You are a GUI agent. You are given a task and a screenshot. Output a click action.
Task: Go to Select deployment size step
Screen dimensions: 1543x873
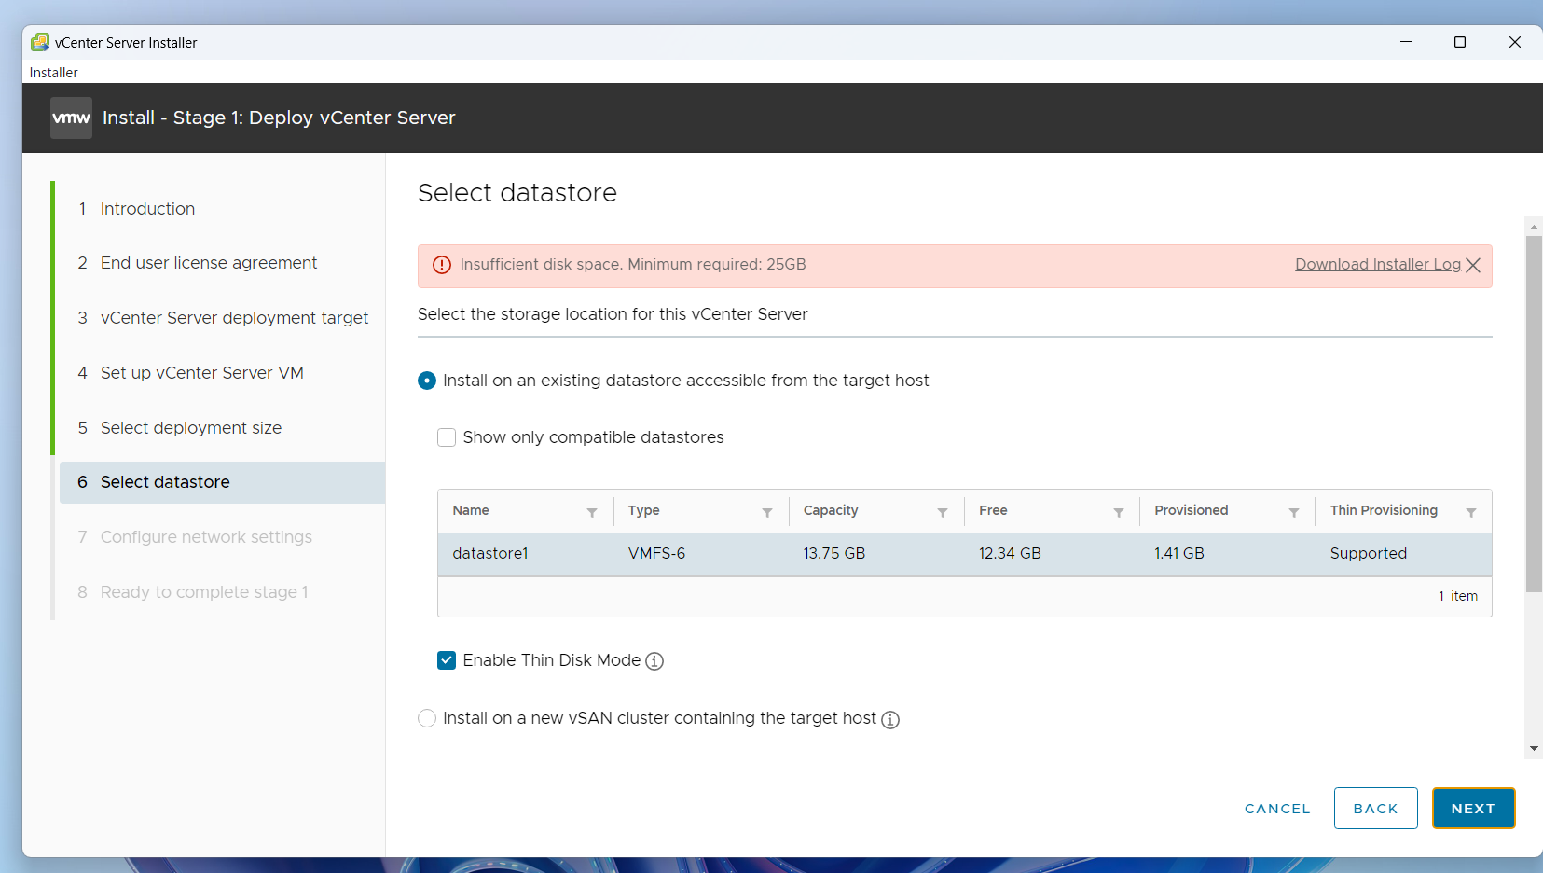(x=190, y=428)
